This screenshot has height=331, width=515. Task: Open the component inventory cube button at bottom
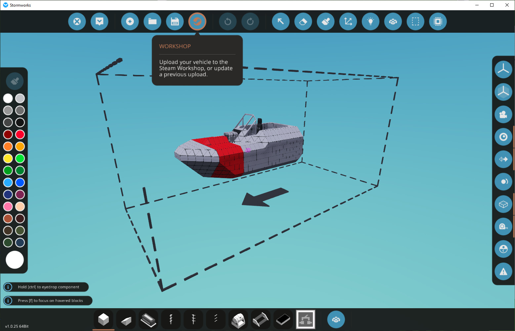point(336,319)
